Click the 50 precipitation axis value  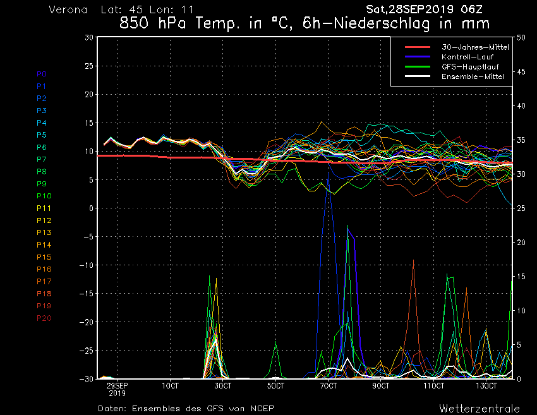click(521, 37)
